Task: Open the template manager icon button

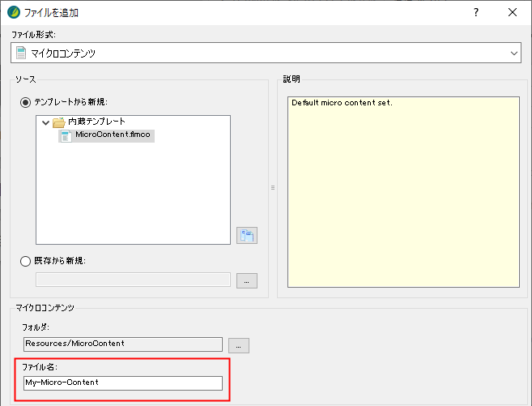Action: pyautogui.click(x=246, y=235)
